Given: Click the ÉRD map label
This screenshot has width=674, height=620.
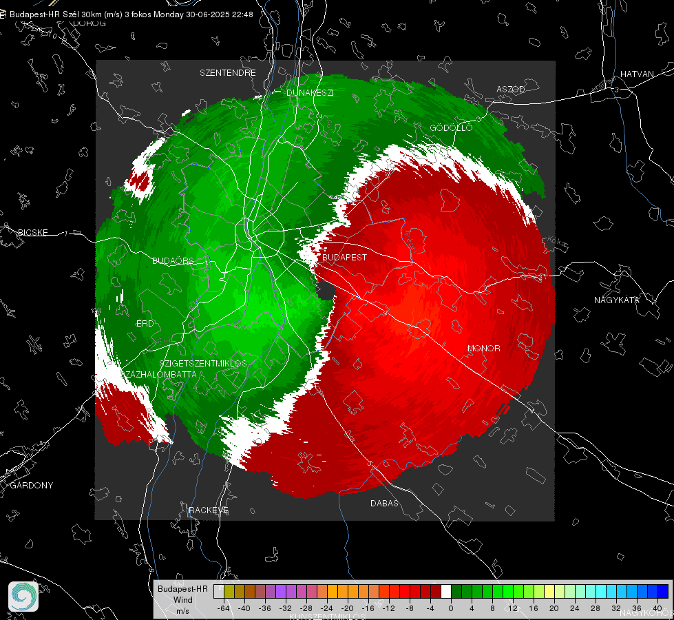Looking at the screenshot, I should (145, 324).
